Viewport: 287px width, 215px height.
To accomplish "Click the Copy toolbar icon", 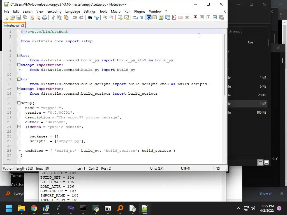I will 60,17.
